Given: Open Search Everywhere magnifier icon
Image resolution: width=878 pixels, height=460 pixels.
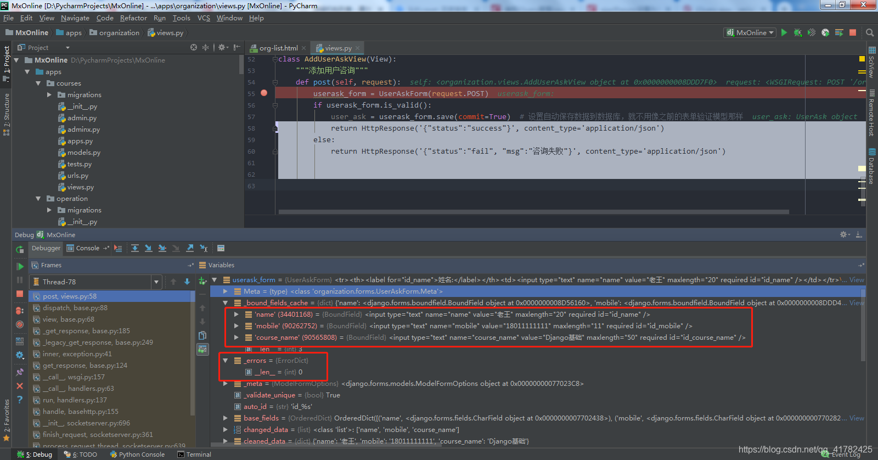Looking at the screenshot, I should click(x=870, y=32).
